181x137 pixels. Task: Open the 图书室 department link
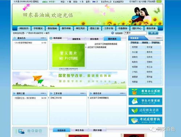click(150, 77)
